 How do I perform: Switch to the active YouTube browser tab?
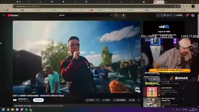(x=159, y=2)
